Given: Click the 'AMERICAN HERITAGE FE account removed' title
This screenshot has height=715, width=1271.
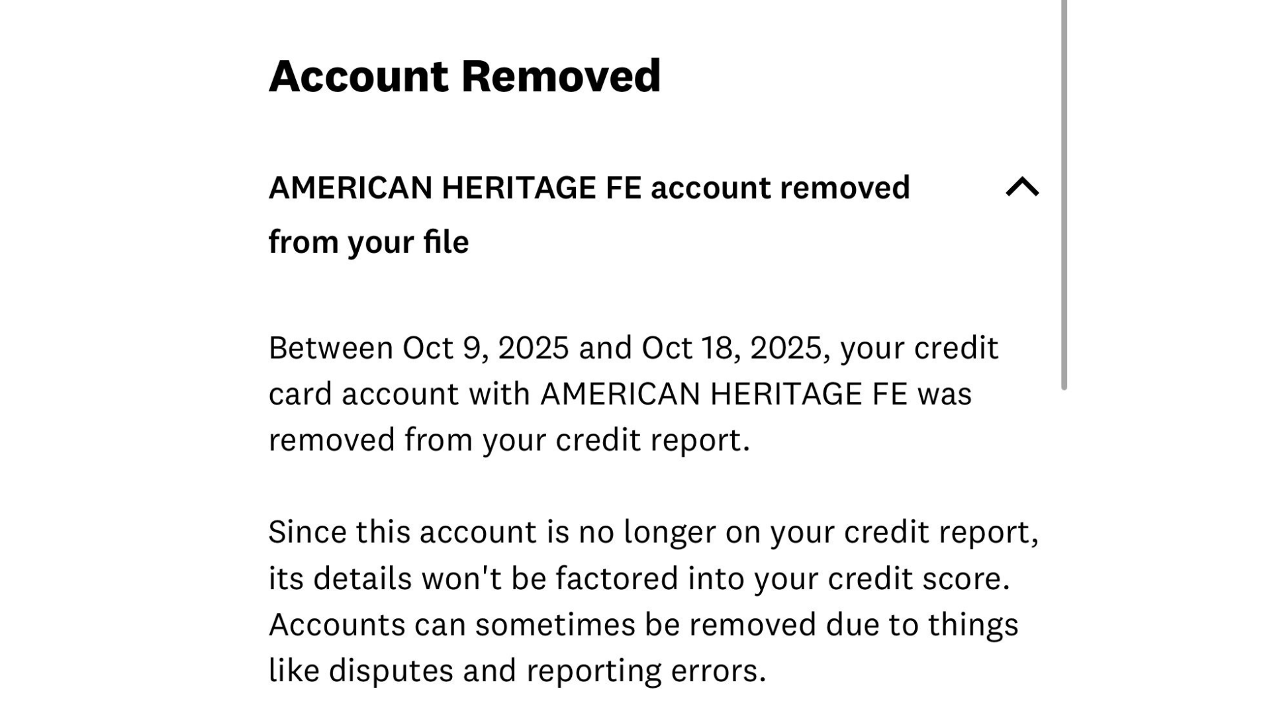Looking at the screenshot, I should pos(588,188).
